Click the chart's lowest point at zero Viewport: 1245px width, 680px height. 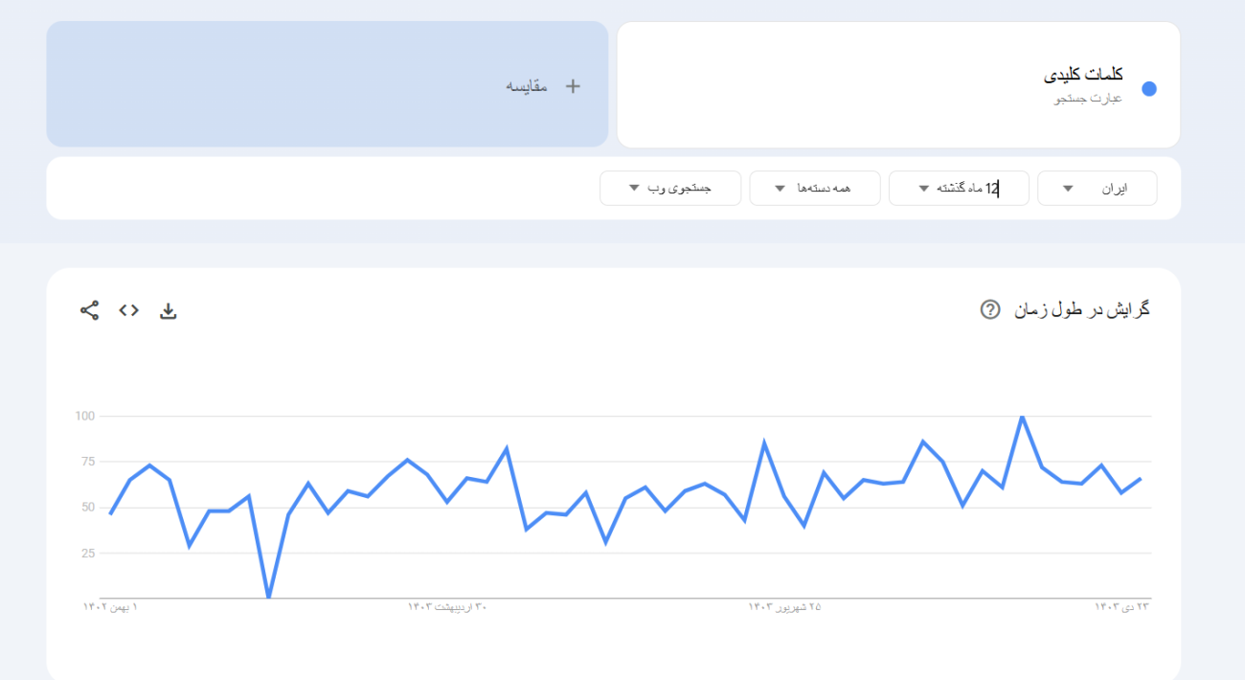tap(268, 598)
